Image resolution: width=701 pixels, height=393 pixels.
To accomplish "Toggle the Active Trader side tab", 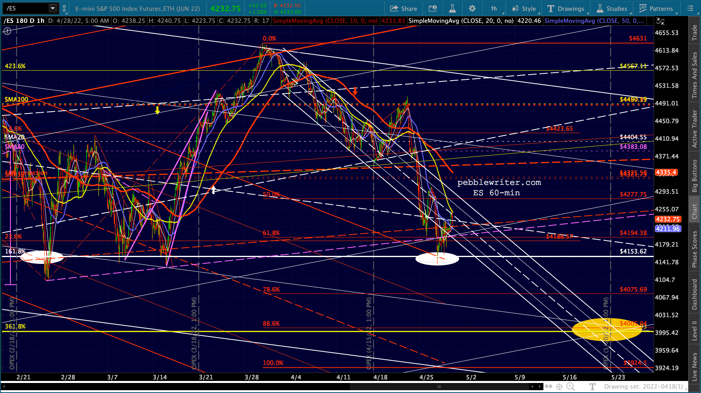I will [695, 129].
